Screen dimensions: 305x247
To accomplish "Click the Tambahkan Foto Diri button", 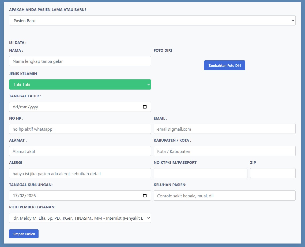I will point(224,65).
